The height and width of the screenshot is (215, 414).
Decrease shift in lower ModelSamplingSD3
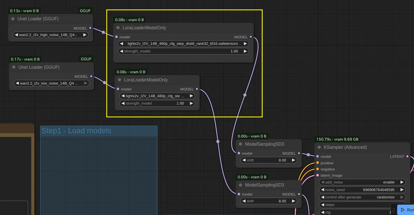tap(244, 201)
